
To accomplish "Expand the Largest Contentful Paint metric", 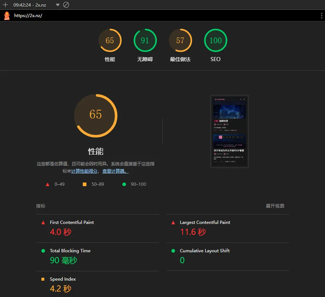I will coord(205,222).
